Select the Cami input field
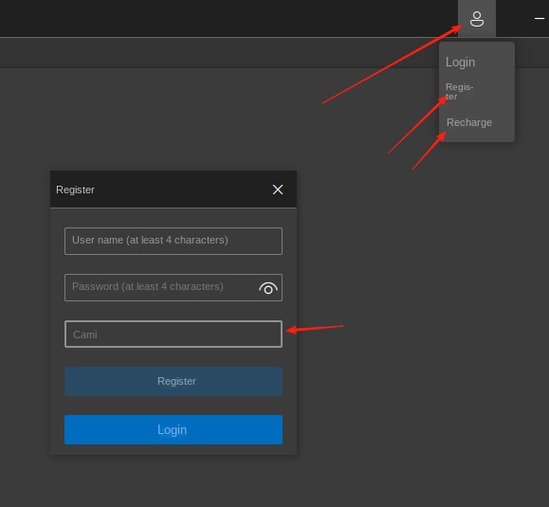Screen dimensions: 549x507 coord(174,335)
